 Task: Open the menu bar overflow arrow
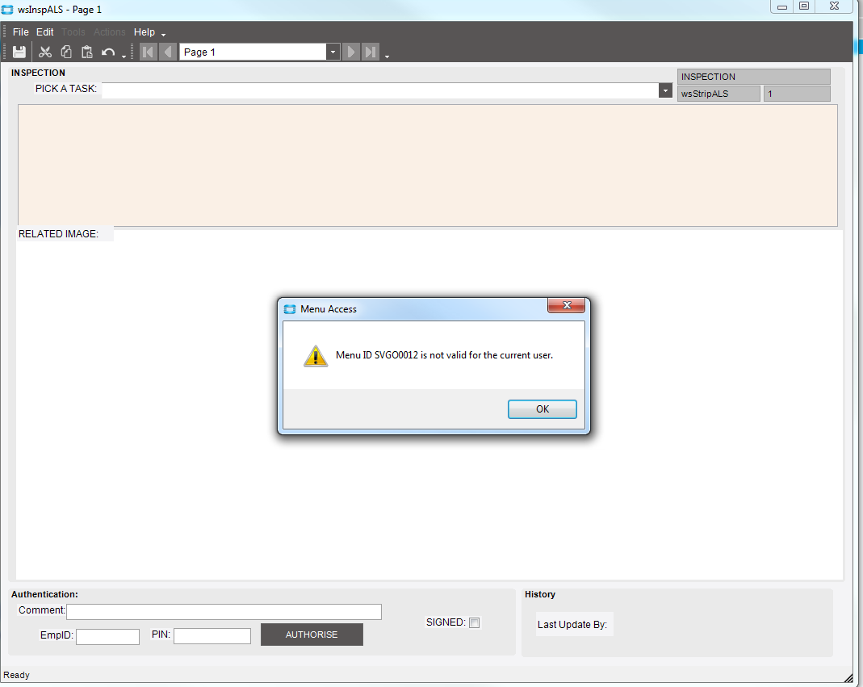[x=163, y=36]
